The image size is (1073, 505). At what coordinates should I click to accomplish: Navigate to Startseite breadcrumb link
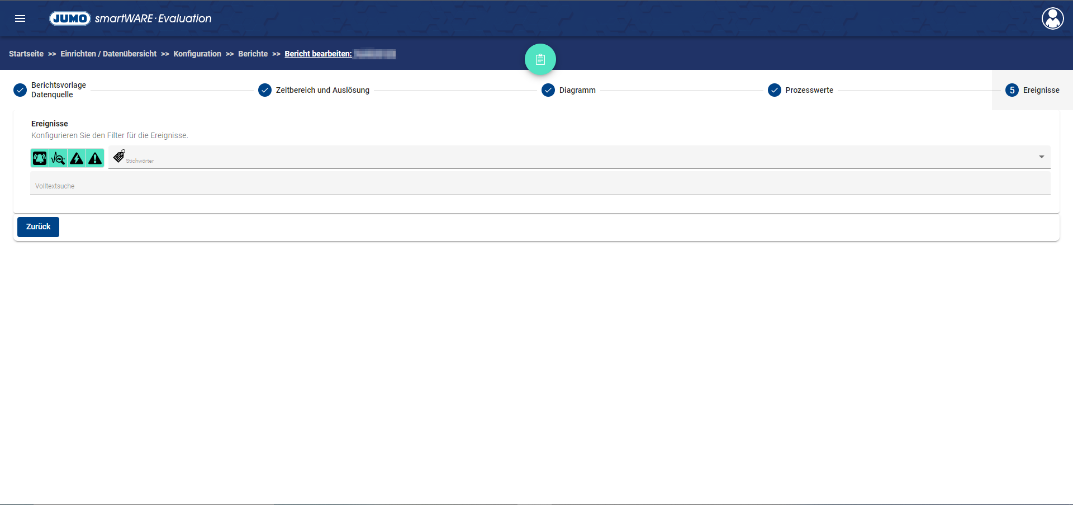pos(26,54)
